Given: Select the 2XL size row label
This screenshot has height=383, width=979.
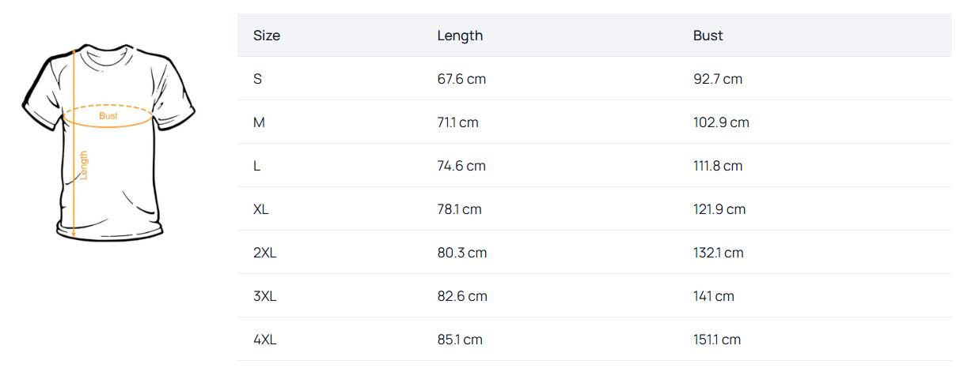Looking at the screenshot, I should (264, 253).
